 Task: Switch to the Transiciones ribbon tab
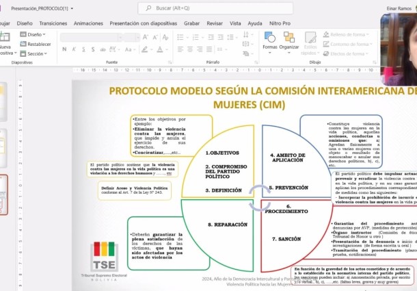point(53,23)
